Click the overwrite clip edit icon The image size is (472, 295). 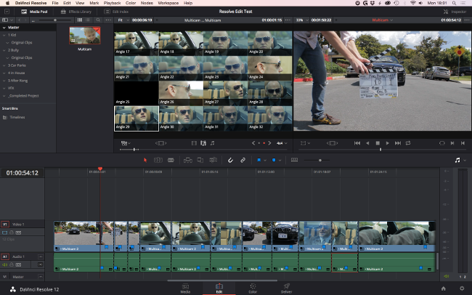click(x=200, y=160)
